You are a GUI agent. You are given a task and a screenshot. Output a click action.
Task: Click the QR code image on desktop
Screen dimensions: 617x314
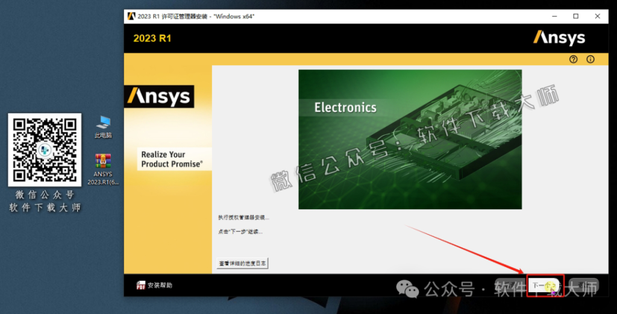45,150
